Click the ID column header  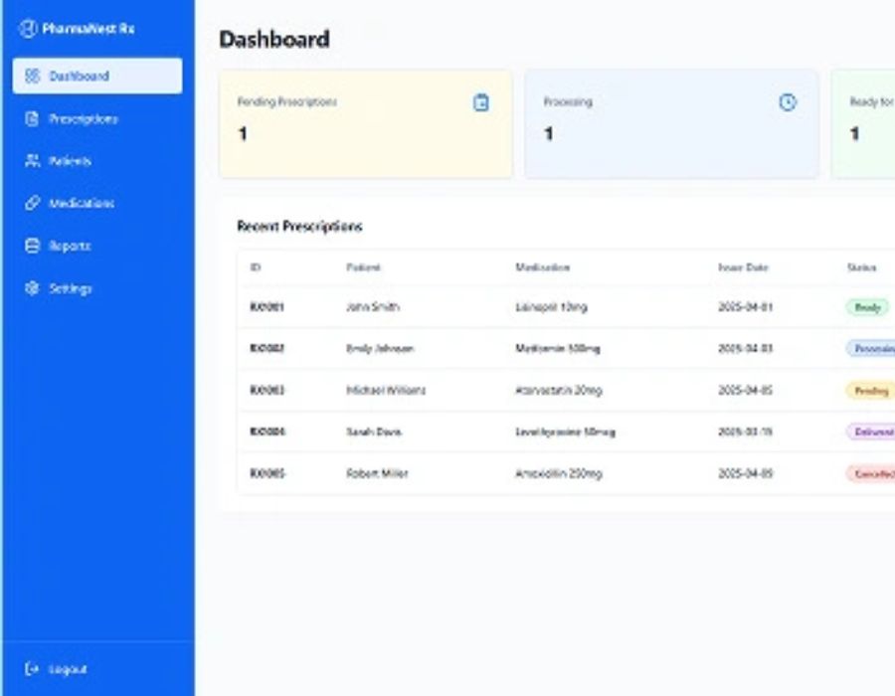tap(256, 267)
